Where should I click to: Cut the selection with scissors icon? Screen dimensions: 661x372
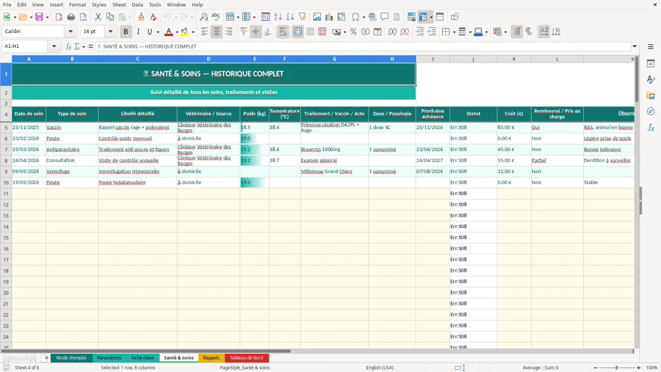point(97,17)
